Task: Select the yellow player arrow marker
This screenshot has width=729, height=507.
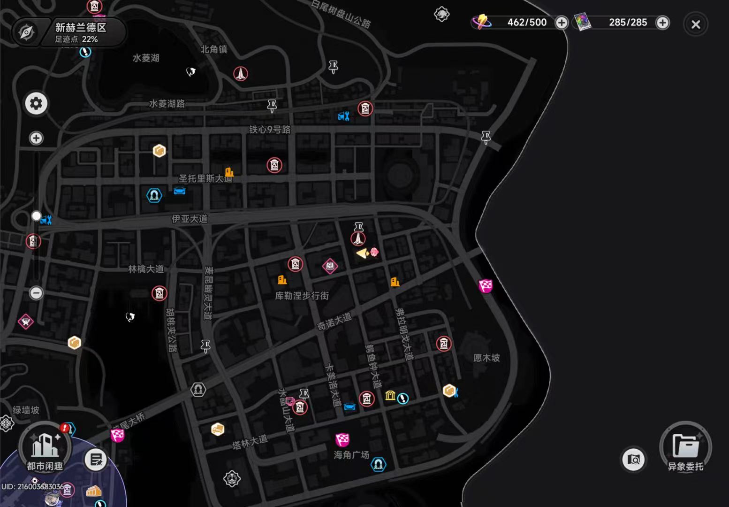Action: [x=362, y=253]
